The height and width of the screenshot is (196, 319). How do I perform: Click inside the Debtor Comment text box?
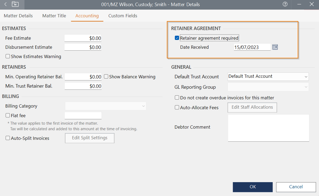[x=268, y=128]
